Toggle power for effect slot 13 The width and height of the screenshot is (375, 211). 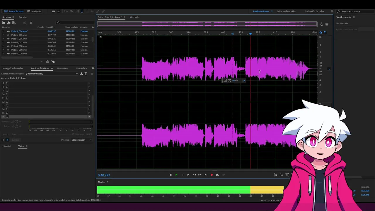[7, 105]
